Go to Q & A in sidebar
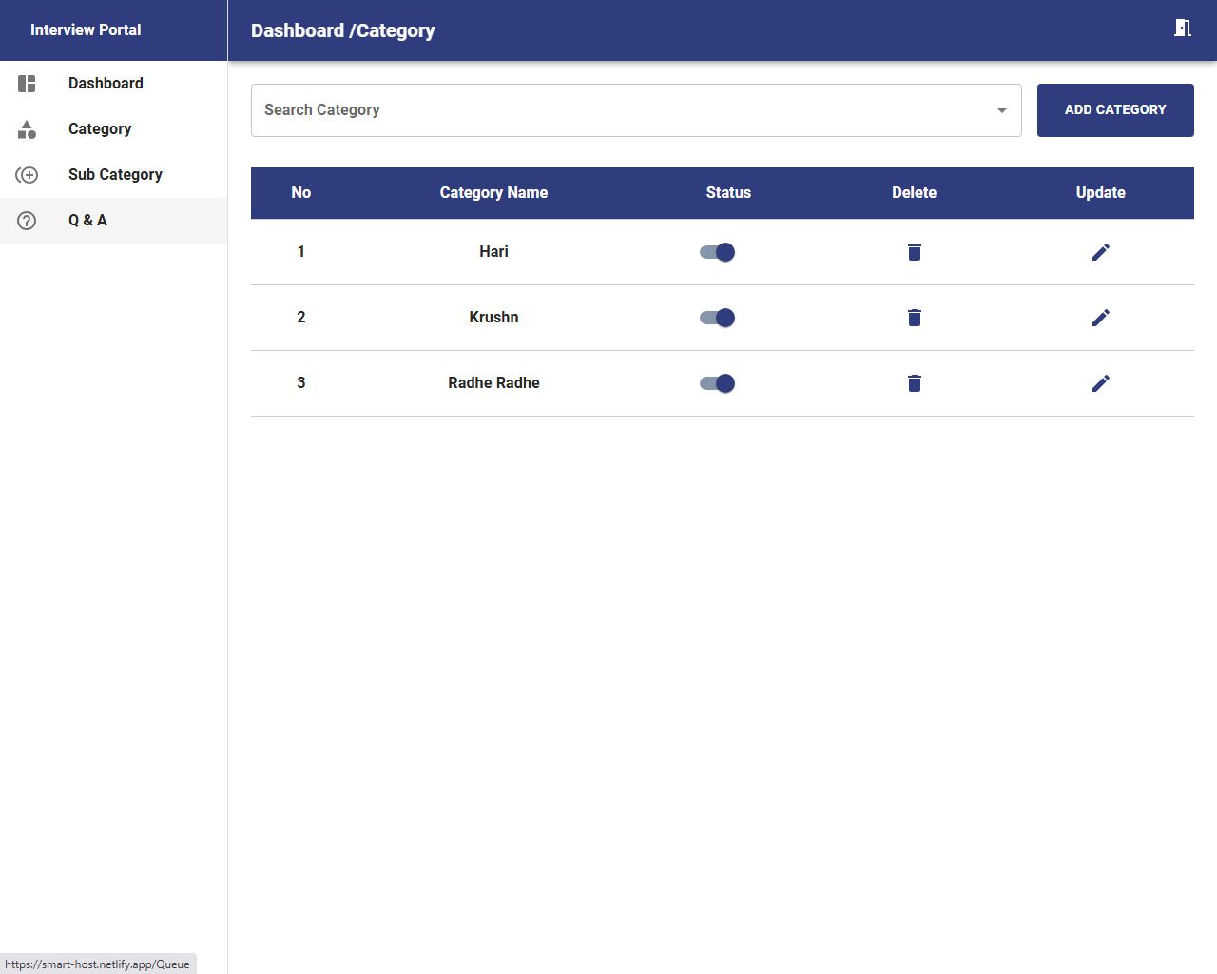 point(87,221)
